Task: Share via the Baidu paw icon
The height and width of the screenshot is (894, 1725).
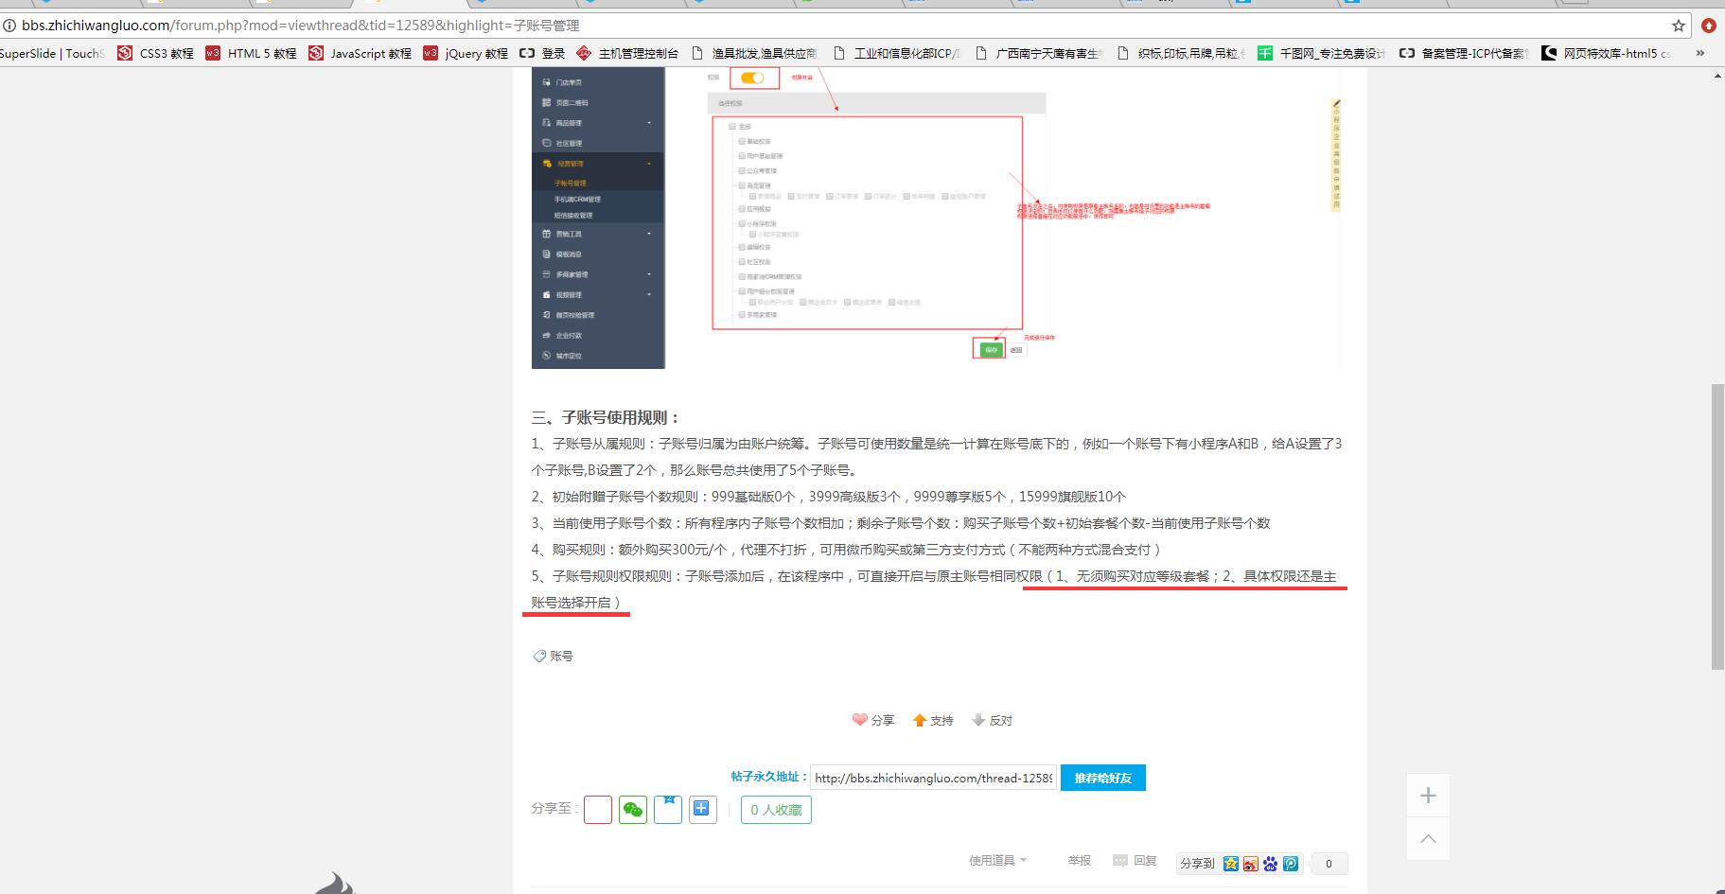Action: [1270, 864]
